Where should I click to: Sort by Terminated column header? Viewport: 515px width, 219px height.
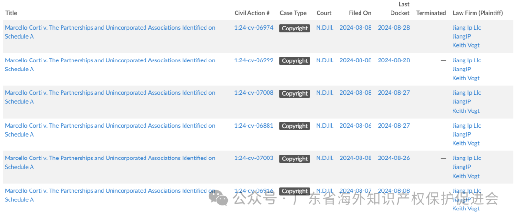pyautogui.click(x=431, y=13)
